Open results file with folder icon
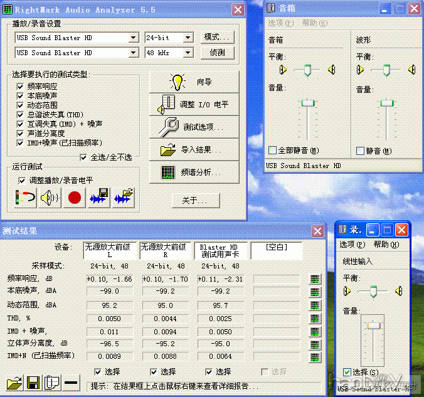424x397 pixels. click(15, 382)
